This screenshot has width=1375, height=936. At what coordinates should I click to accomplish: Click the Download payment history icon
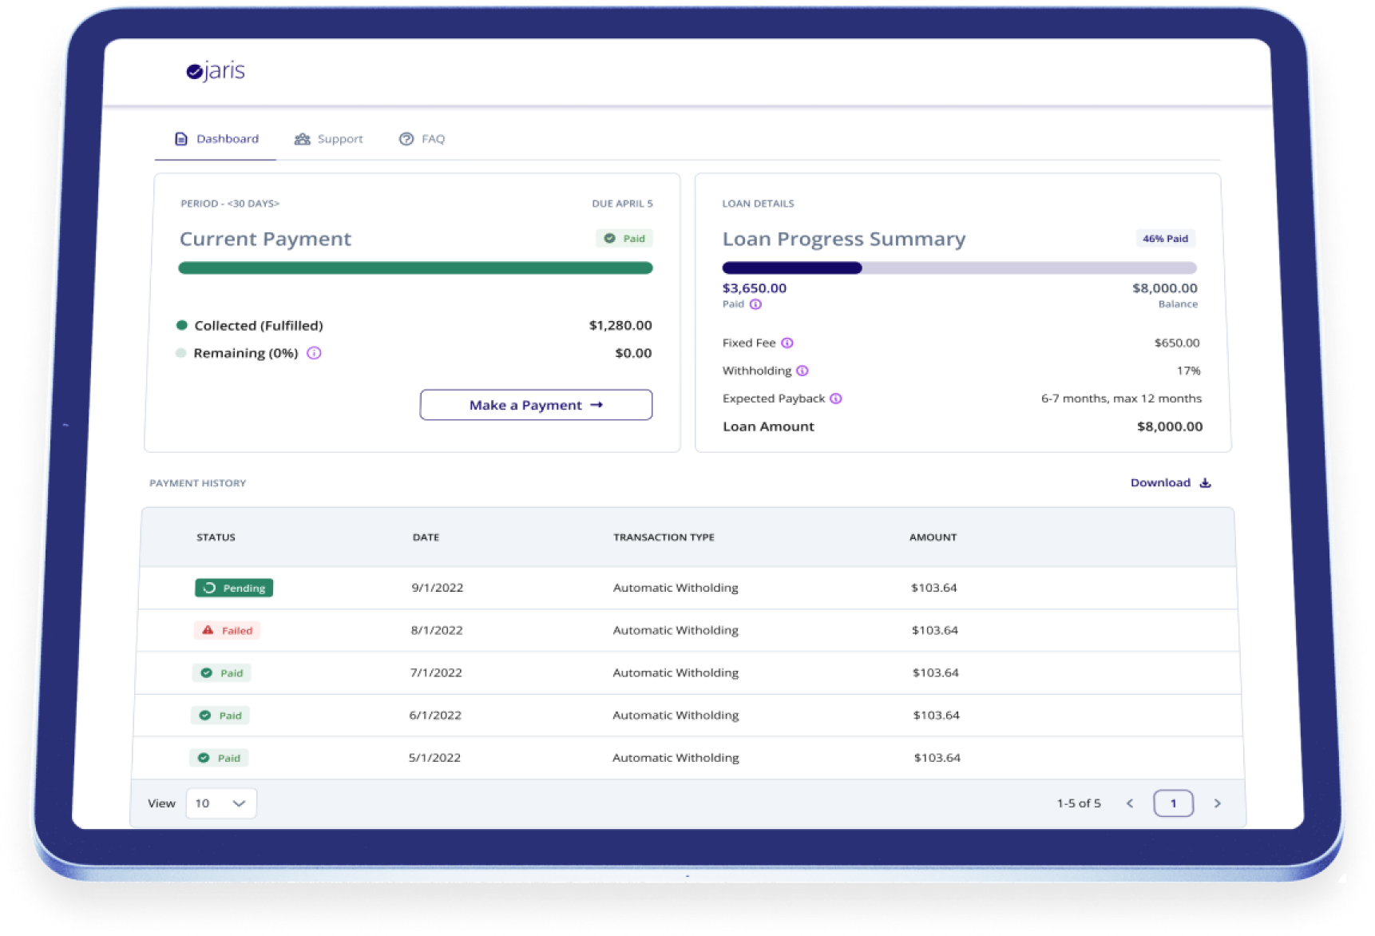coord(1206,482)
